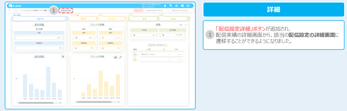Click the 配信設定詳細 button
The height and width of the screenshot is (111, 347).
[x=66, y=11]
